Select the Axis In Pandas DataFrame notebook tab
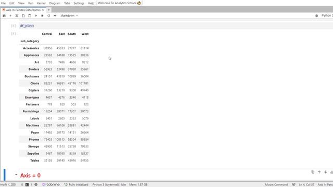Image resolution: width=333 pixels, height=187 pixels. pyautogui.click(x=23, y=10)
